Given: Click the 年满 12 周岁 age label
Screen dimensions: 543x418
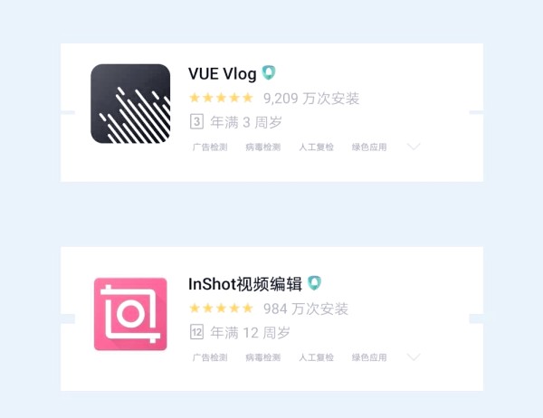Looking at the screenshot, I should coord(250,333).
